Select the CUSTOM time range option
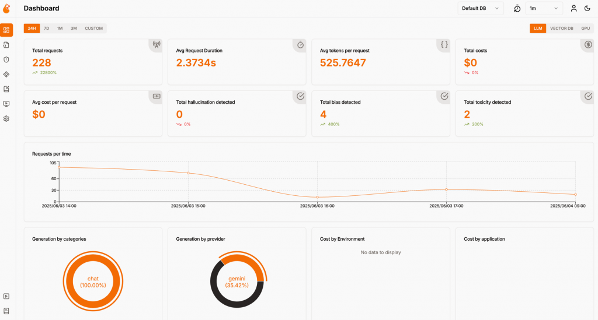The width and height of the screenshot is (598, 320). click(94, 28)
